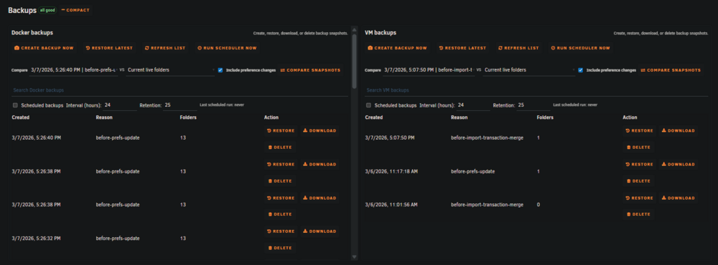Screen dimensions: 718x265
Task: Click the Docker panel scrollbar thumb
Action: click(354, 61)
